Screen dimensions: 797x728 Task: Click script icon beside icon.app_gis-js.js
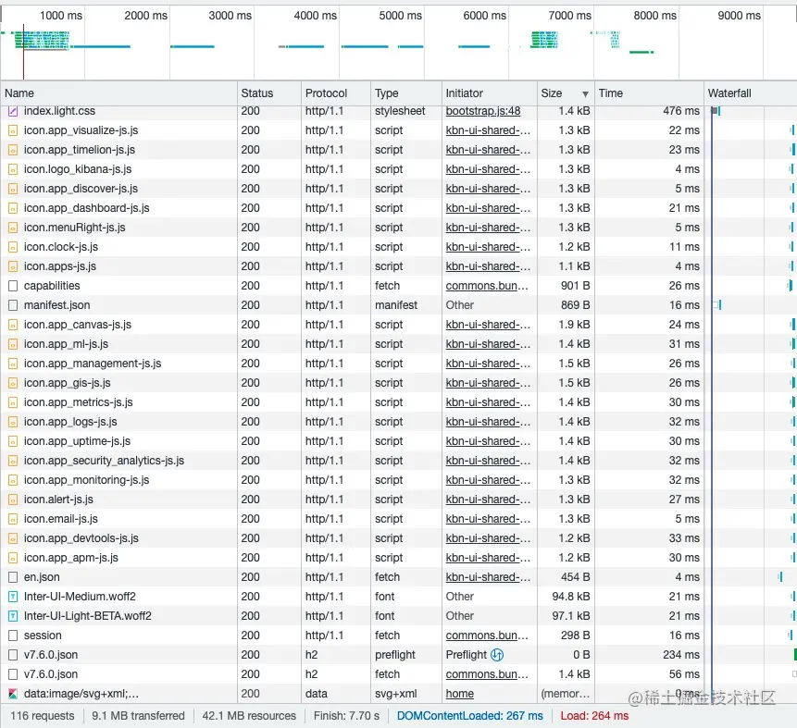point(13,383)
